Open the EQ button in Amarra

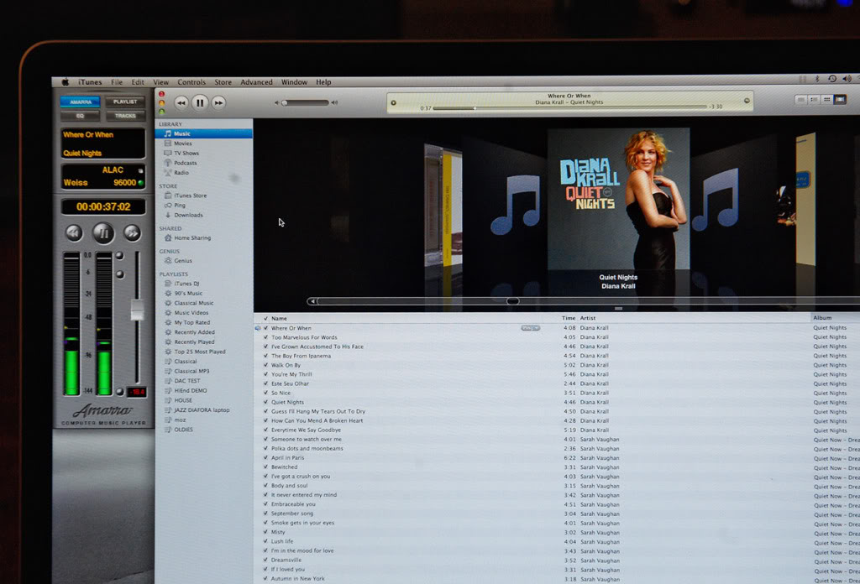pos(80,116)
